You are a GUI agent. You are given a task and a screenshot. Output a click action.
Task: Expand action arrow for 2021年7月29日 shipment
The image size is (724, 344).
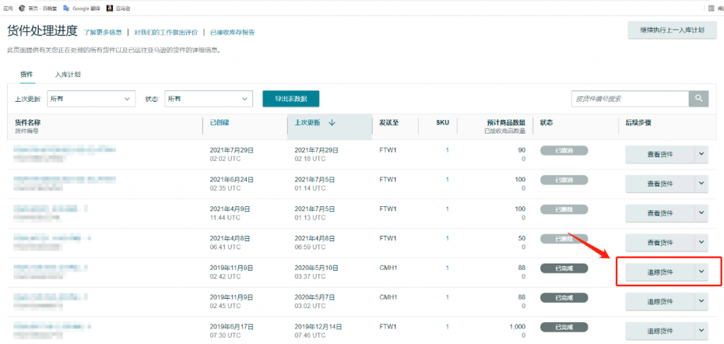(701, 155)
